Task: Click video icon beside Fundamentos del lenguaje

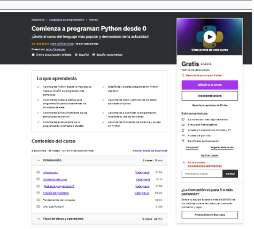Action: 38,200
